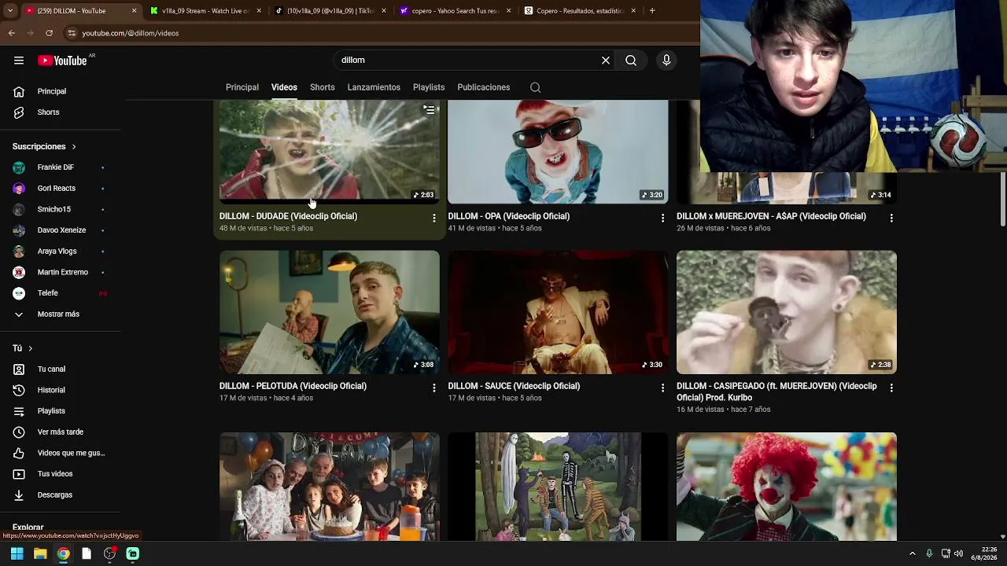This screenshot has height=566, width=1007.
Task: Open the green taskbar app
Action: (x=132, y=553)
